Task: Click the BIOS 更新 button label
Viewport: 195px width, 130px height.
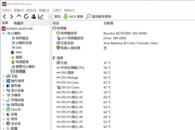Action: click(76, 17)
